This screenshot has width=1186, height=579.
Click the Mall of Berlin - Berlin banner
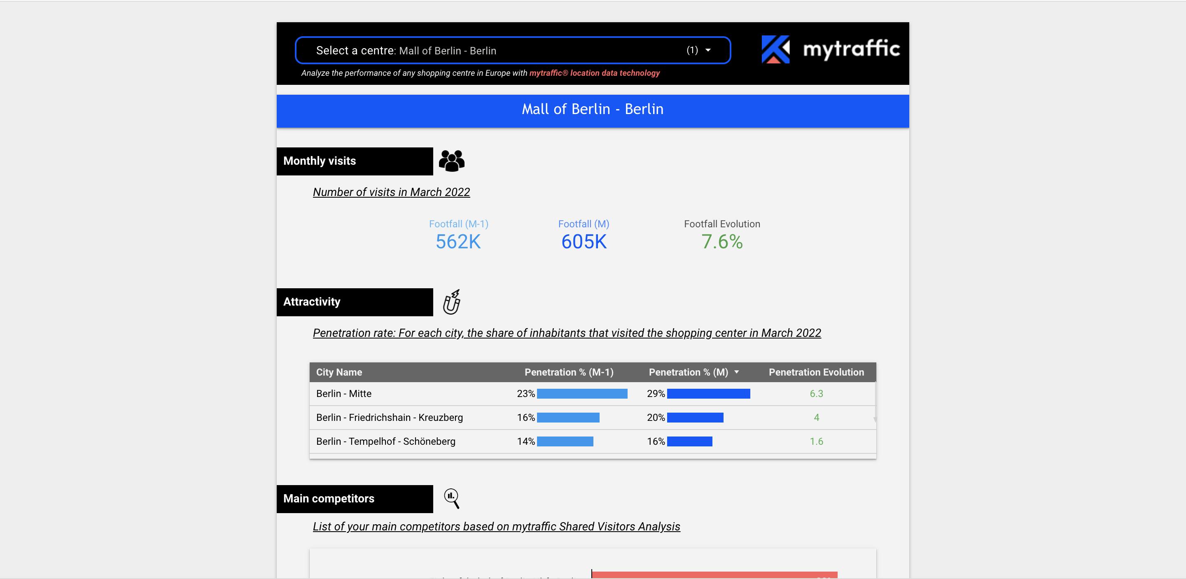593,111
